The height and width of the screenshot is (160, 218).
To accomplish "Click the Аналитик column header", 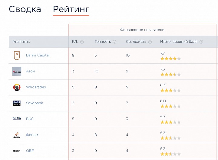I will (x=21, y=42).
